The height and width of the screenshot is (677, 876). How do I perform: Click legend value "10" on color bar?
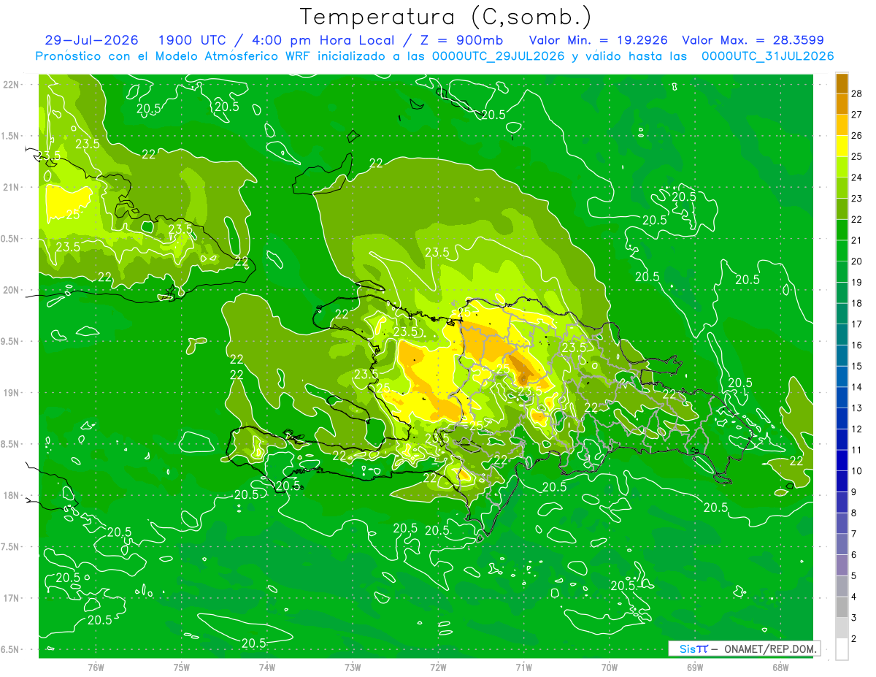pos(858,471)
